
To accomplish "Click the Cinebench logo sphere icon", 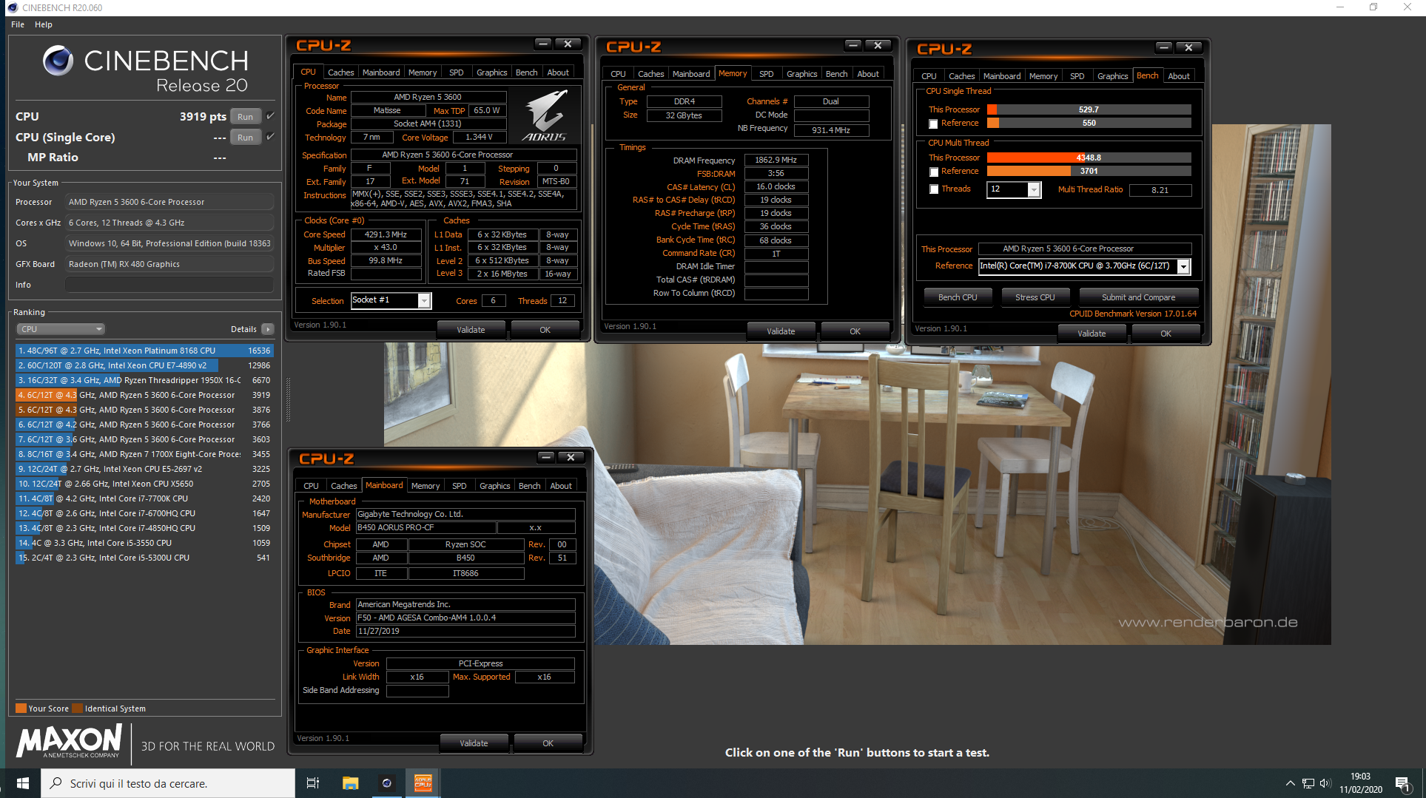I will (x=58, y=61).
